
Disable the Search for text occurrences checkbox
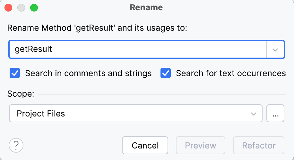(166, 73)
